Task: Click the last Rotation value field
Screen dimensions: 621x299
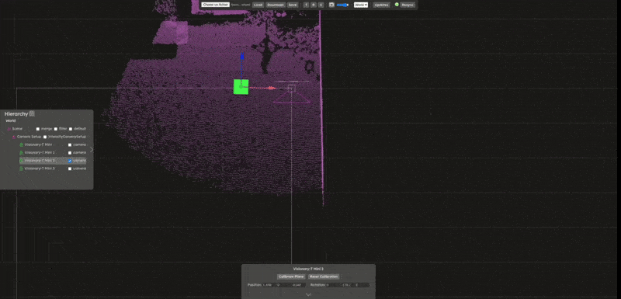Action: [362, 285]
